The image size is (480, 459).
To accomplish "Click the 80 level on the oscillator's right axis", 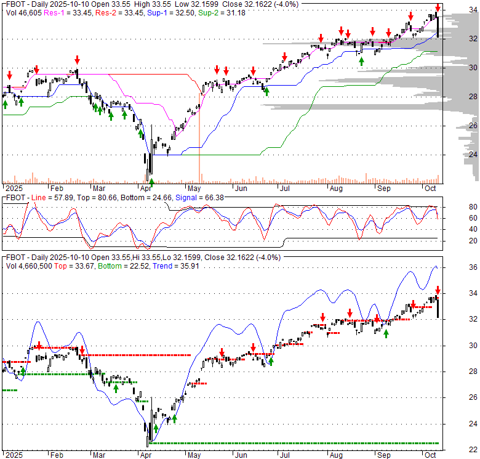I will pyautogui.click(x=457, y=207).
